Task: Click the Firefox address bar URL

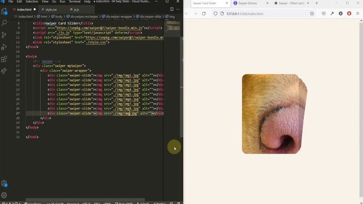Action: (x=244, y=14)
